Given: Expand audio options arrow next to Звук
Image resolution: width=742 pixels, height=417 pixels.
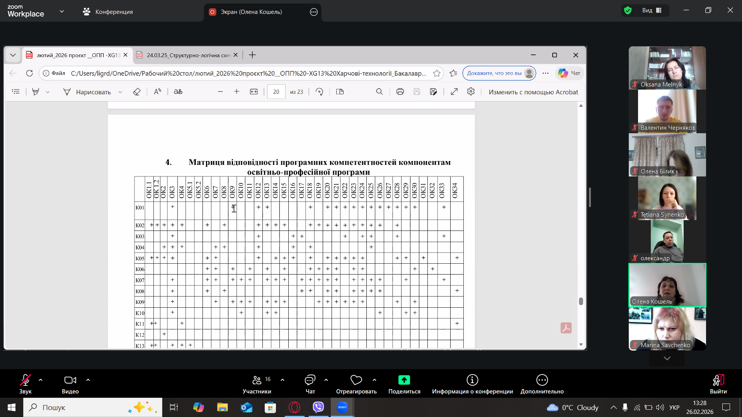Looking at the screenshot, I should (41, 380).
